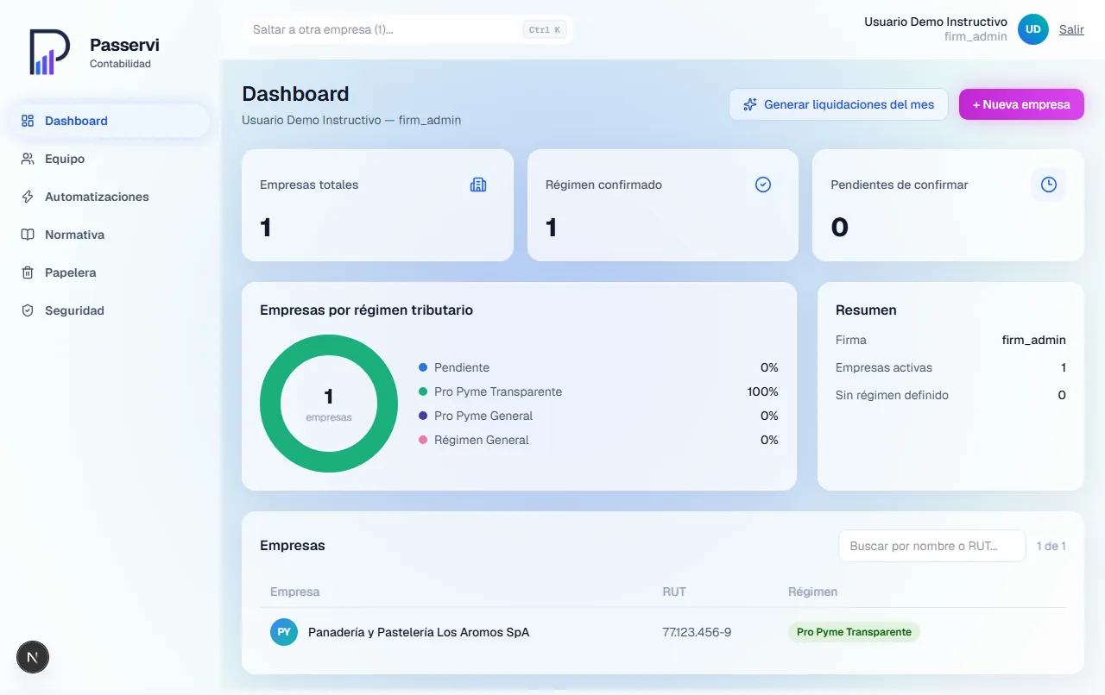Click the Pro Pyme Transparente legend label

[x=498, y=391]
